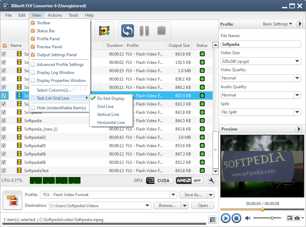The width and height of the screenshot is (306, 227).
Task: Toggle Output Settings Panel option
Action: [33, 55]
